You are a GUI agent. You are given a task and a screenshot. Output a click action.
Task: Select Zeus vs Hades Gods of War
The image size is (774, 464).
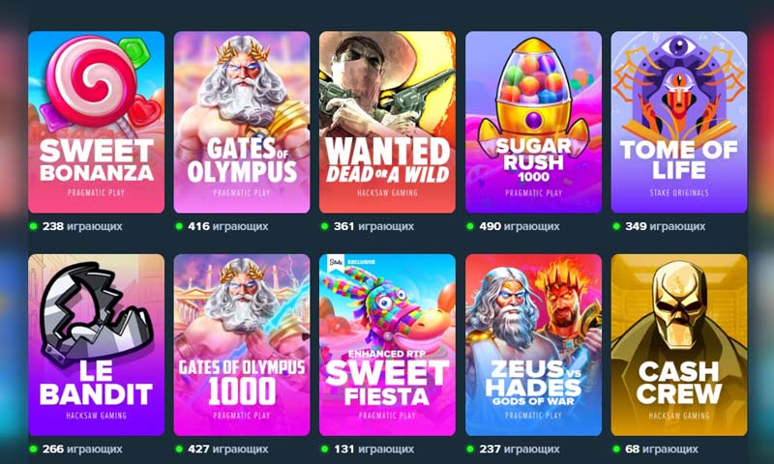pyautogui.click(x=534, y=345)
